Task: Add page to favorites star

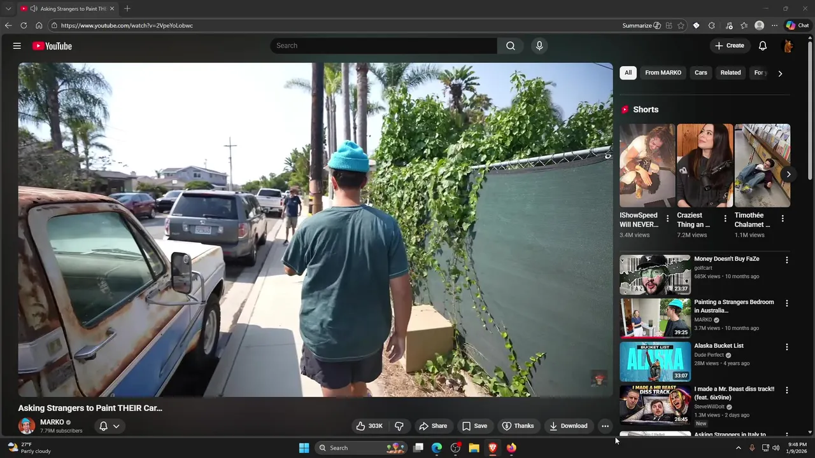Action: pos(681,25)
